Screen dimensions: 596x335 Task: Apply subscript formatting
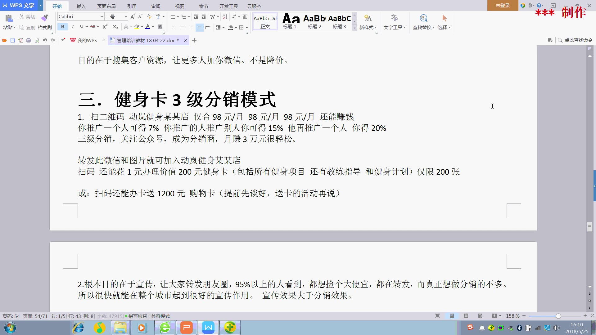pyautogui.click(x=115, y=27)
